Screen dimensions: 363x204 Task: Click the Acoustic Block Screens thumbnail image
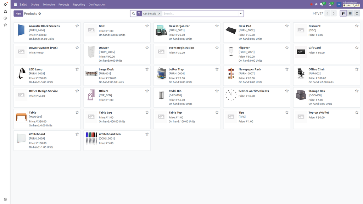pos(21,30)
